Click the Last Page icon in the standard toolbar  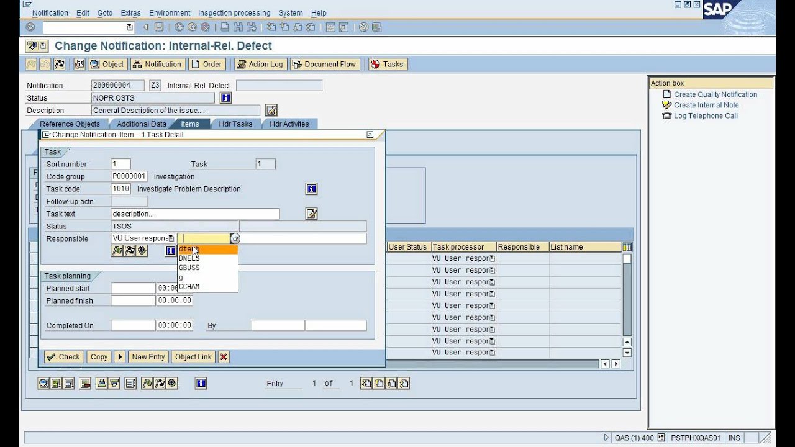pyautogui.click(x=310, y=27)
